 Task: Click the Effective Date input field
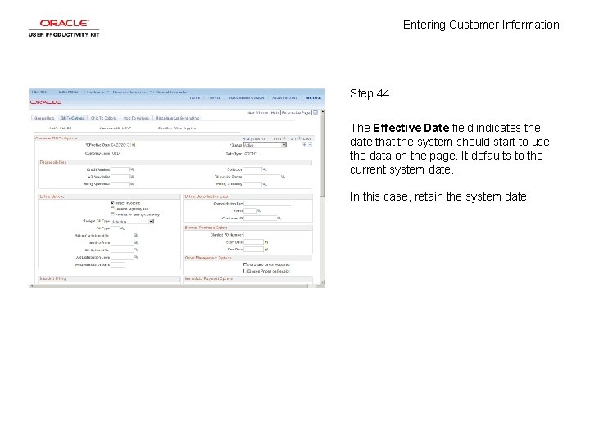pos(120,145)
